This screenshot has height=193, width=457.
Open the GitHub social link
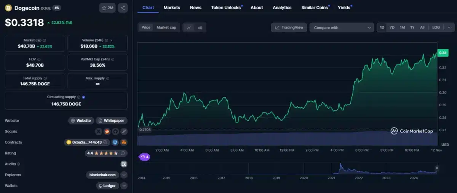click(x=115, y=131)
